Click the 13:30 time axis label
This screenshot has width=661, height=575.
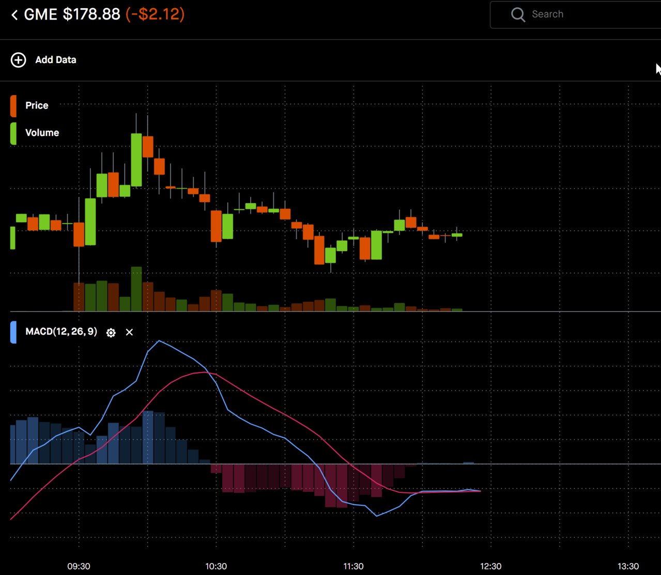(x=628, y=566)
